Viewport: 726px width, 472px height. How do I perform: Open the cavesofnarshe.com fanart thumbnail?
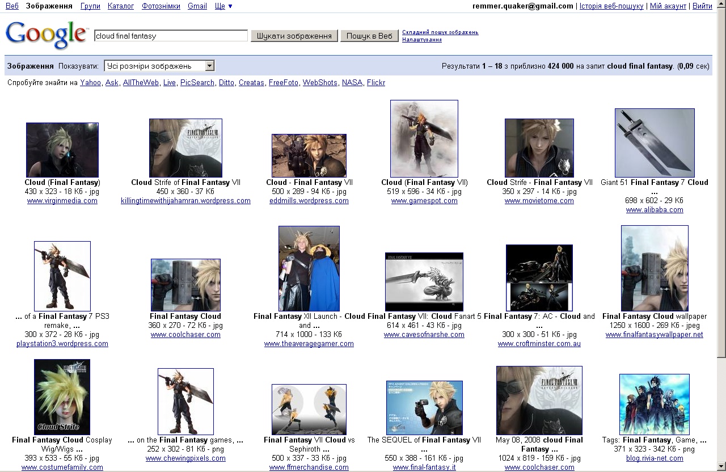pyautogui.click(x=424, y=282)
